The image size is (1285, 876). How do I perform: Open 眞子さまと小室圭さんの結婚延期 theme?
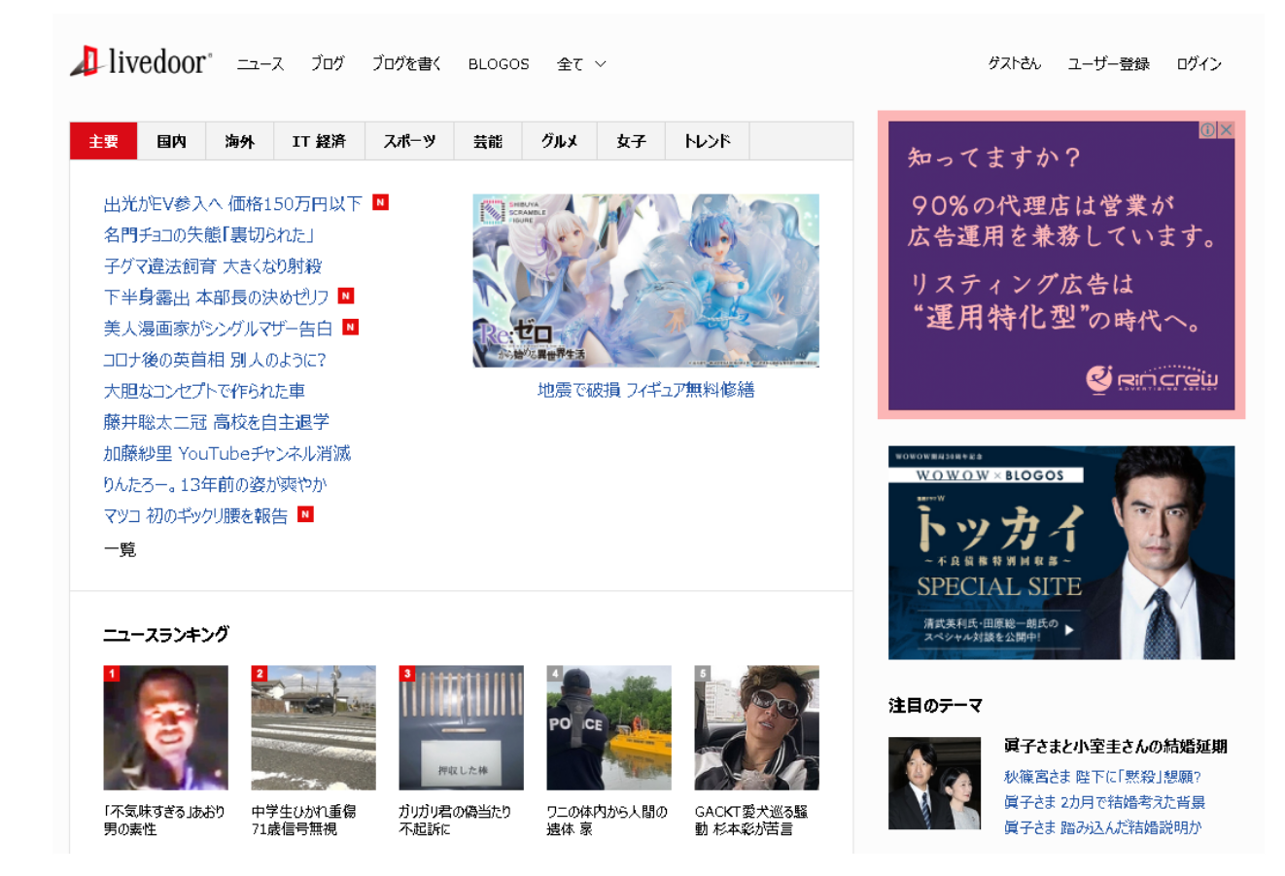tap(1115, 747)
